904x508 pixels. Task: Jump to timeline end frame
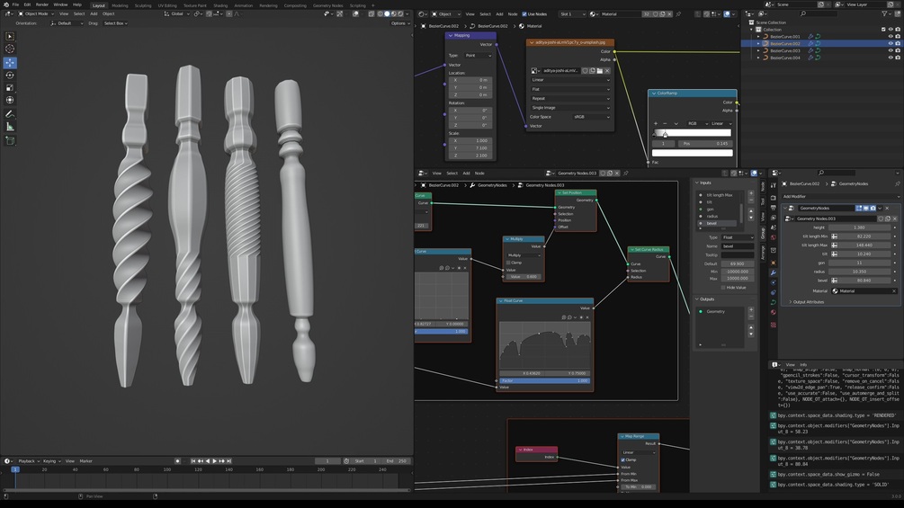pos(228,460)
